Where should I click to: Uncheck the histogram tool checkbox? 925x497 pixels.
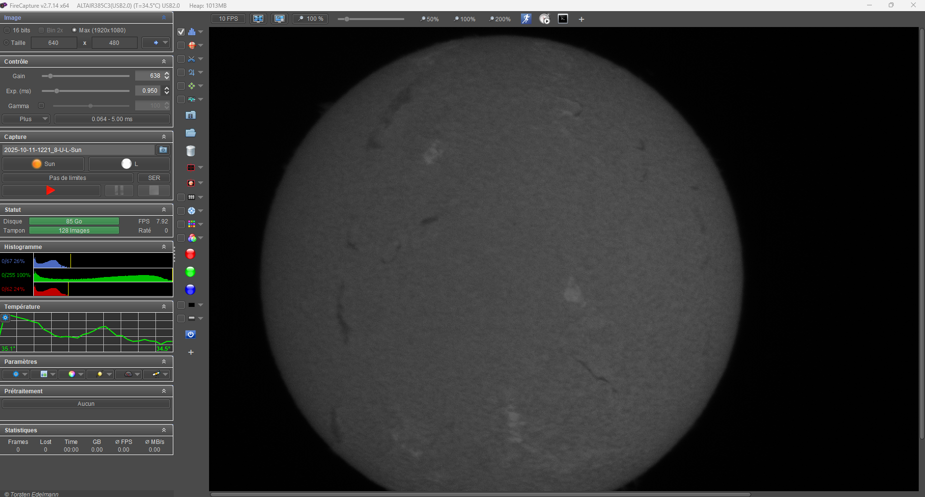tap(181, 32)
